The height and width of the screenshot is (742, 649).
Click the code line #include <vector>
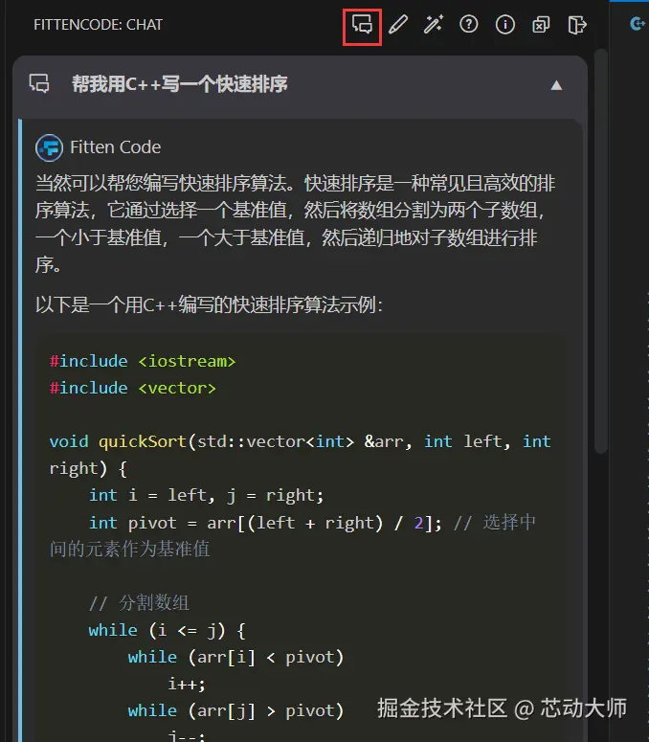point(132,388)
